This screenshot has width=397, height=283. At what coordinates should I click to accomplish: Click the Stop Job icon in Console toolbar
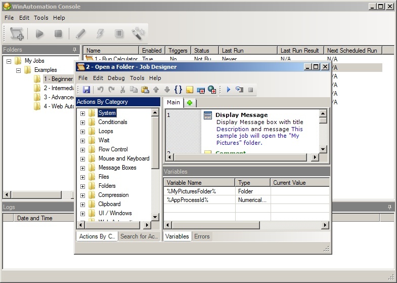point(58,33)
